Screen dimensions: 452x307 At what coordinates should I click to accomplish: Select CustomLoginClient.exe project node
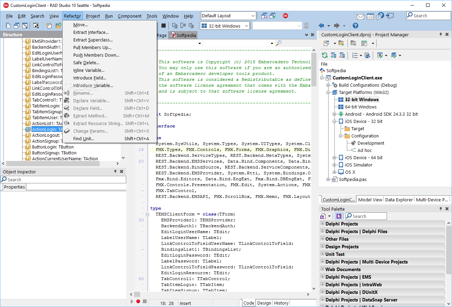[357, 78]
